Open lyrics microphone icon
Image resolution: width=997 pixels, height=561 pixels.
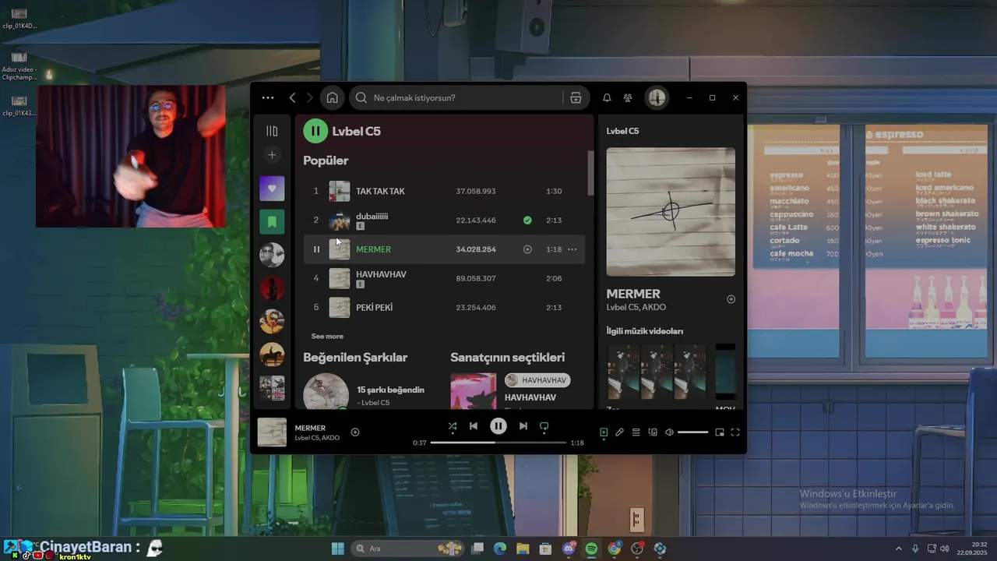point(619,432)
